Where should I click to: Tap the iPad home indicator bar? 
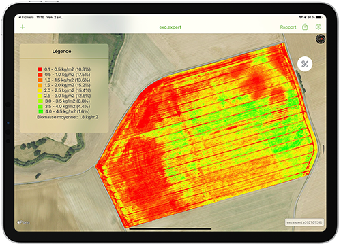[170, 229]
